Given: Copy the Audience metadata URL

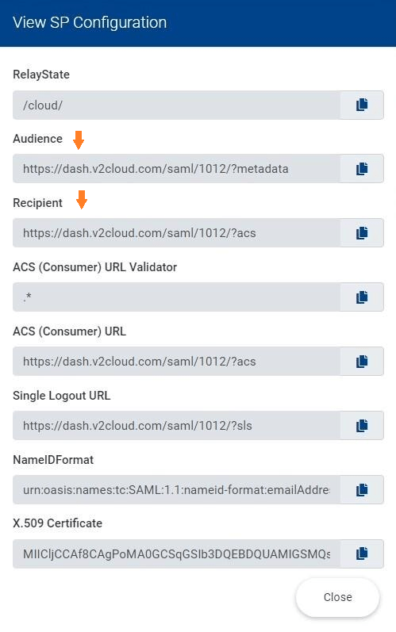Looking at the screenshot, I should [x=362, y=168].
